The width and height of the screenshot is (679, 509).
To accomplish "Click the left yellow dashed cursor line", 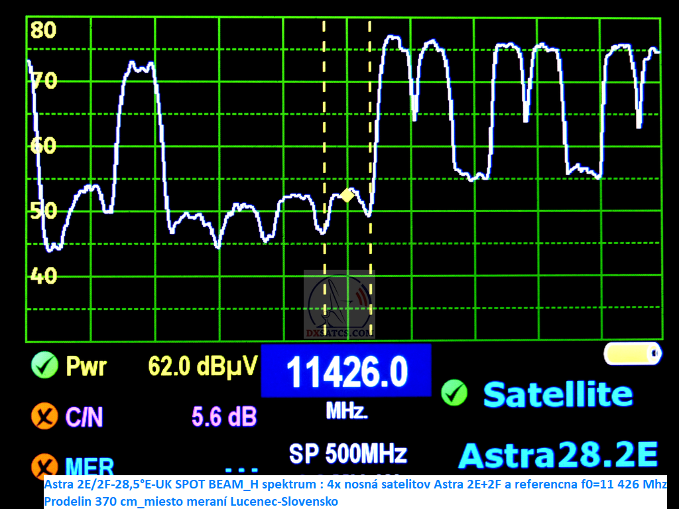I will pyautogui.click(x=324, y=133).
